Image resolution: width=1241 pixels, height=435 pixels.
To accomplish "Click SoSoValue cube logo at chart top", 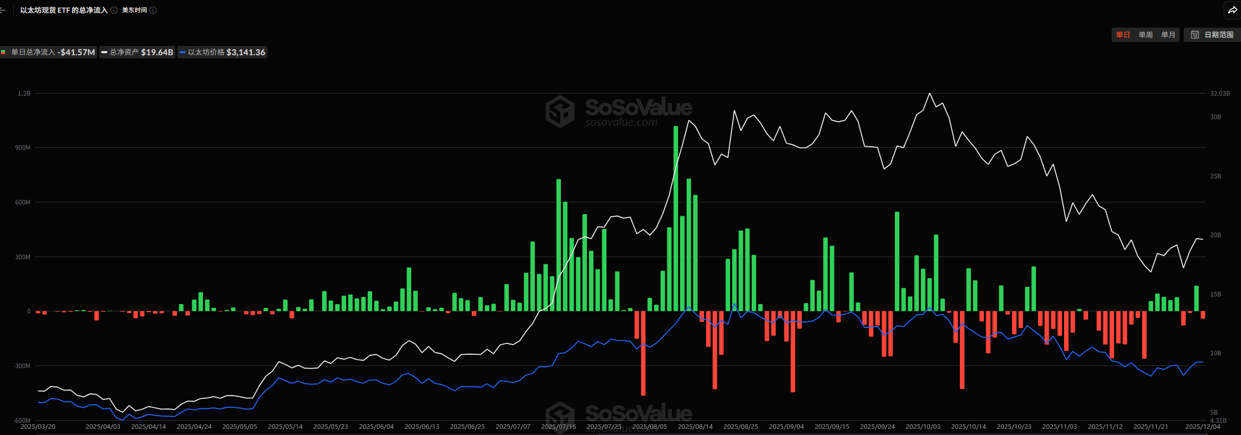I will click(560, 111).
